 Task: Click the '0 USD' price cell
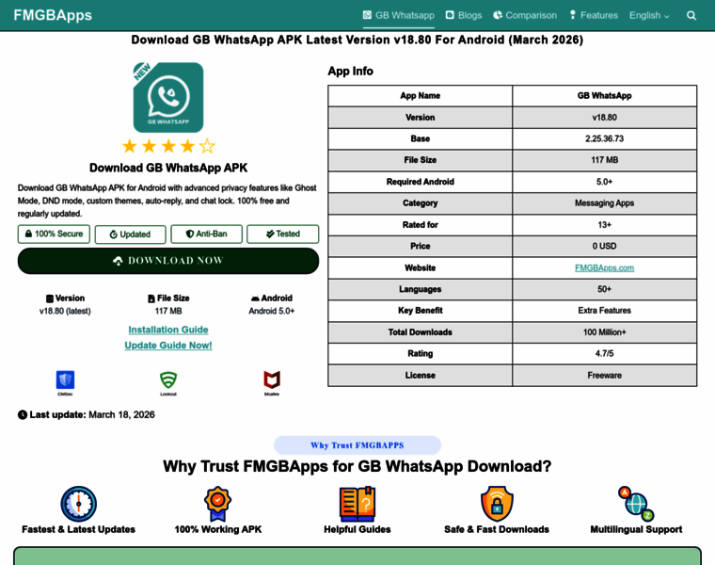604,247
